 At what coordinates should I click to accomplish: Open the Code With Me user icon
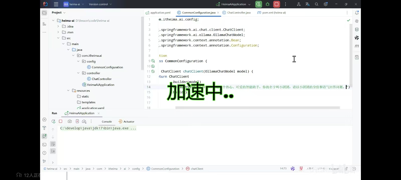(299, 4)
